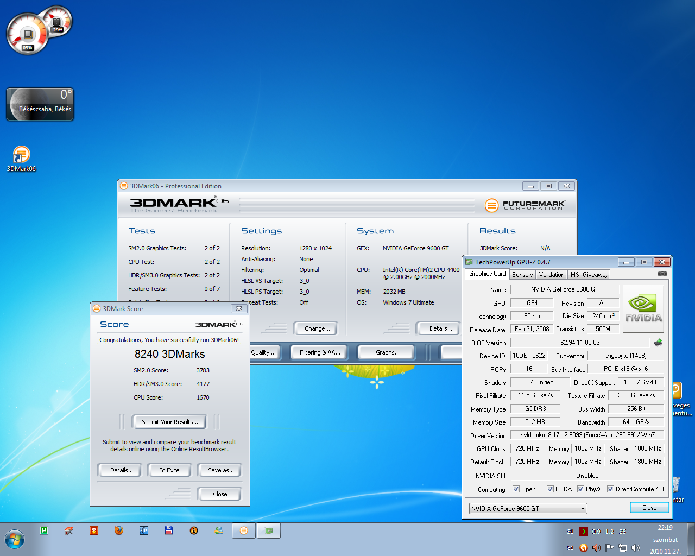This screenshot has height=556, width=695.
Task: Click the white volume speaker tray icon
Action: click(x=635, y=547)
